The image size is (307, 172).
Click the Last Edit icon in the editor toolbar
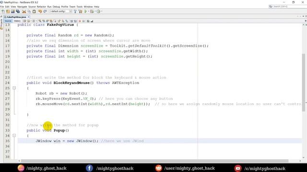pos(24,21)
